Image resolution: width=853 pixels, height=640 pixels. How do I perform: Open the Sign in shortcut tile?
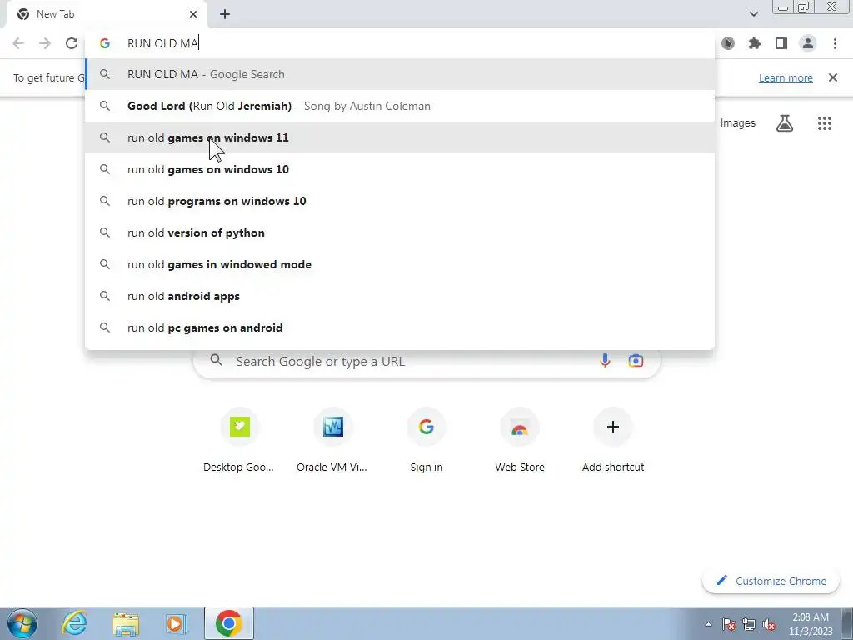click(x=426, y=441)
